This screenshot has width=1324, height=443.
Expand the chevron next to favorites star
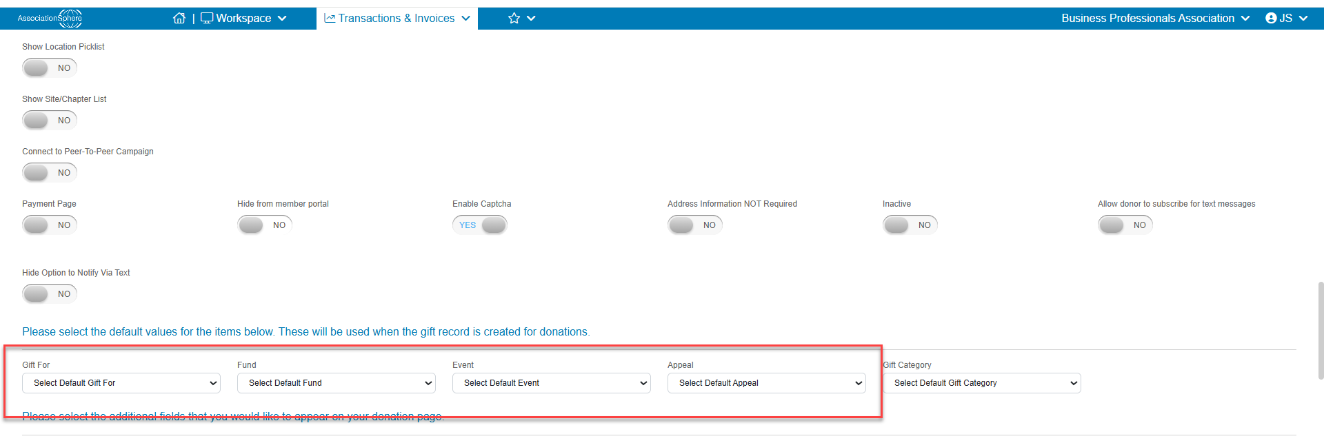(531, 19)
